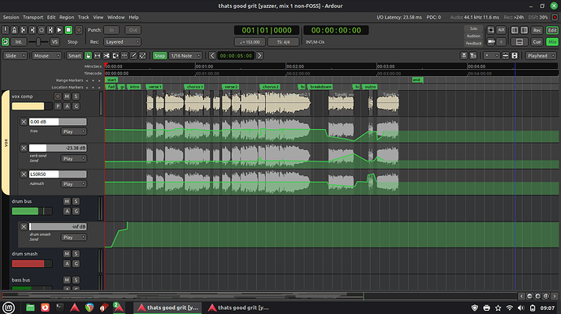The image size is (561, 314).
Task: Click the 001|01|0000 bars-beats clock
Action: pyautogui.click(x=267, y=30)
